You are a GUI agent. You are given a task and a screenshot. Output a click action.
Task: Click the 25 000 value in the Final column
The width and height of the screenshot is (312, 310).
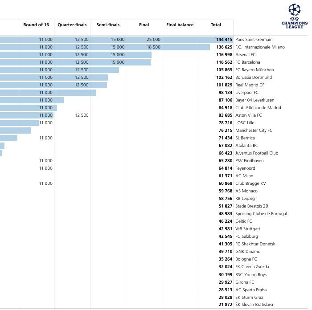pos(153,40)
